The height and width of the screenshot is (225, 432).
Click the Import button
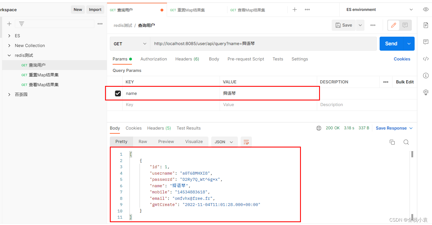coord(95,10)
